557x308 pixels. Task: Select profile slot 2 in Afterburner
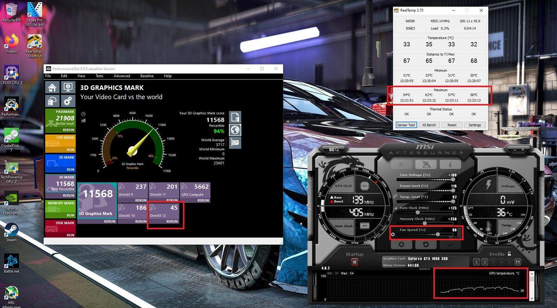click(485, 262)
